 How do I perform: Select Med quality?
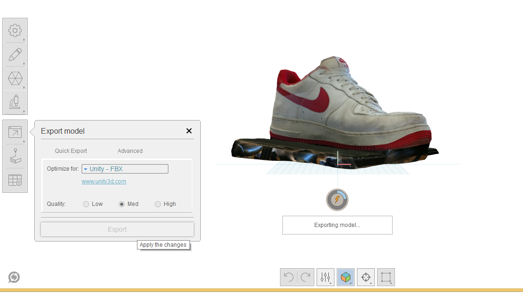click(122, 204)
